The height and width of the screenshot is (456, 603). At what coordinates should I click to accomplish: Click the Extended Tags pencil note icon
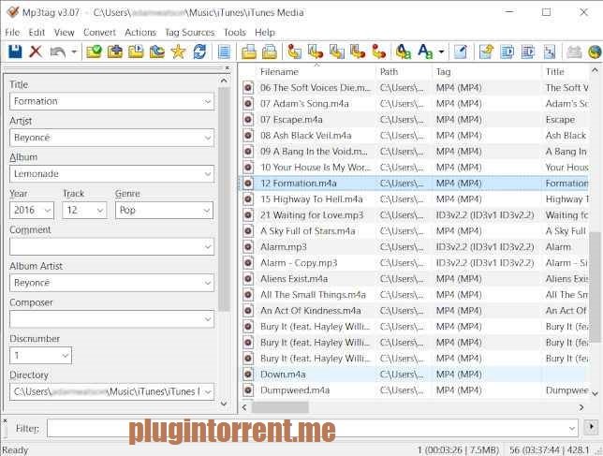pyautogui.click(x=461, y=51)
